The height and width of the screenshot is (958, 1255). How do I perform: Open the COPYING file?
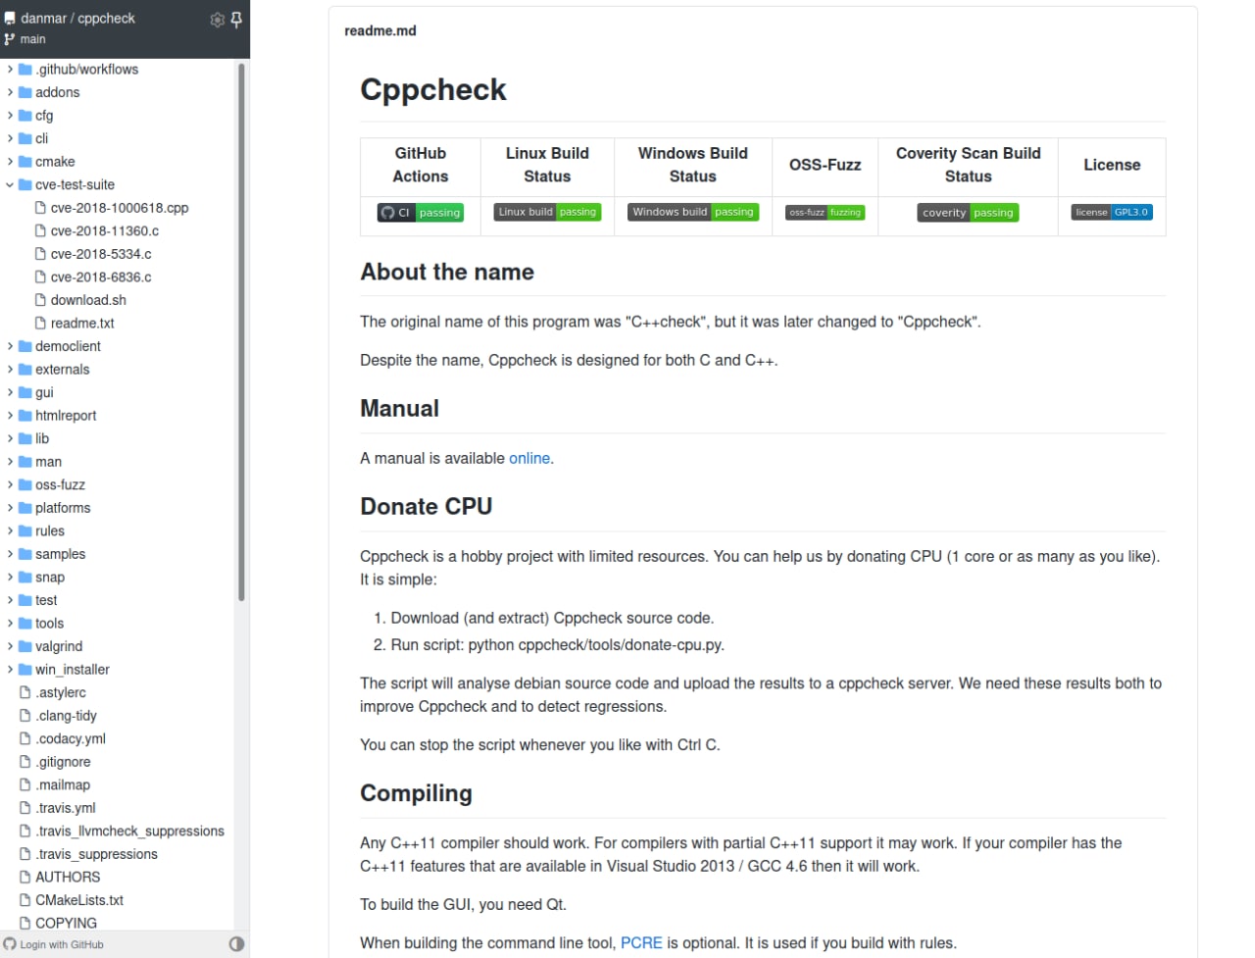66,924
